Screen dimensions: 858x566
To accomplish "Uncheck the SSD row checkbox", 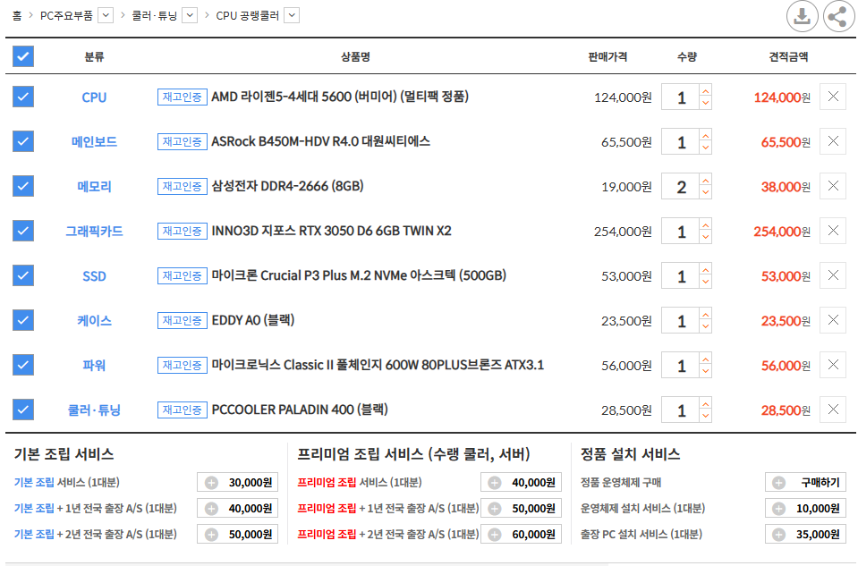I will pos(23,275).
